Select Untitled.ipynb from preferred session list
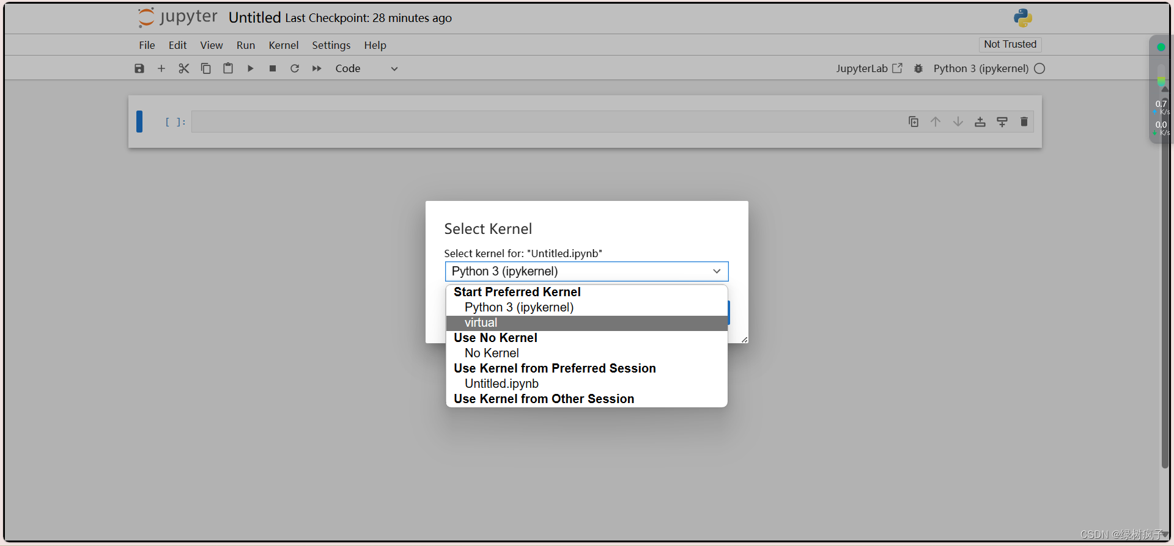Screen dimensions: 1174x546 (586, 384)
